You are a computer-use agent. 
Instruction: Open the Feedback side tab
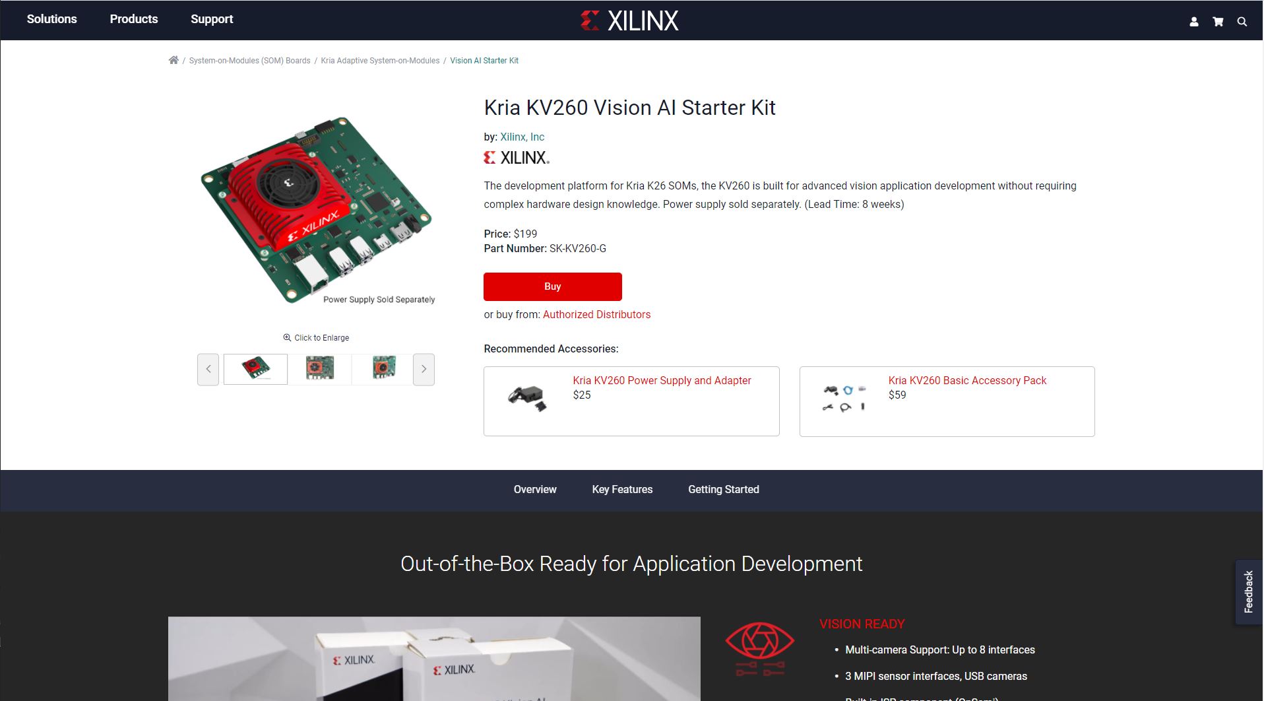coord(1249,592)
